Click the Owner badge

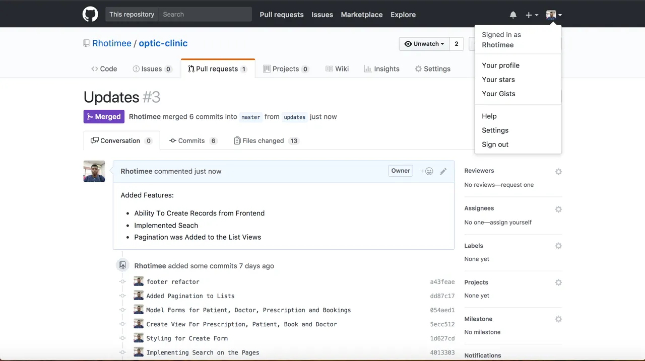click(401, 171)
